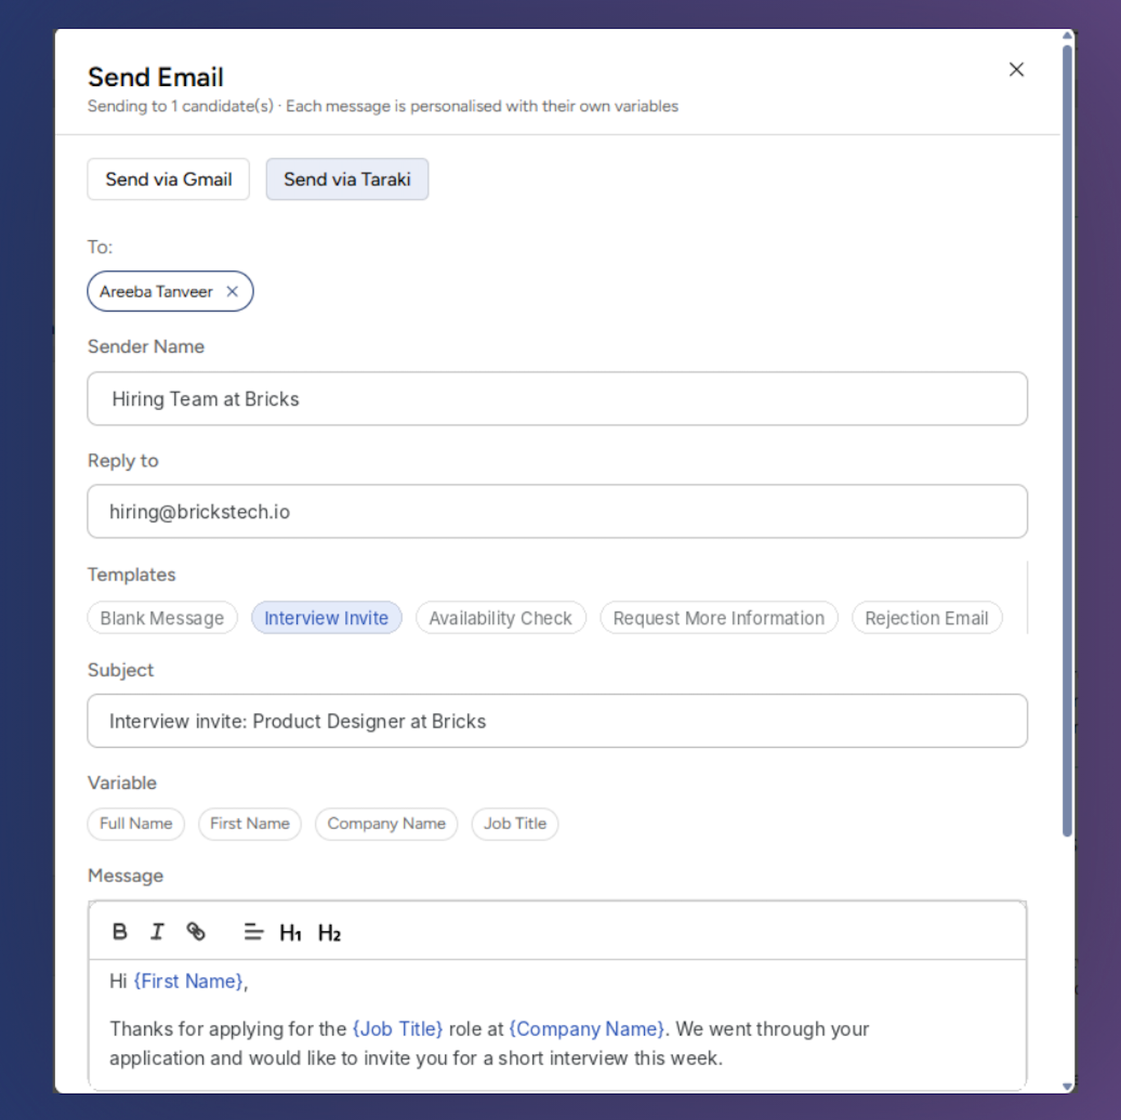This screenshot has height=1120, width=1121.
Task: Click the Sender Name input field
Action: click(x=557, y=398)
